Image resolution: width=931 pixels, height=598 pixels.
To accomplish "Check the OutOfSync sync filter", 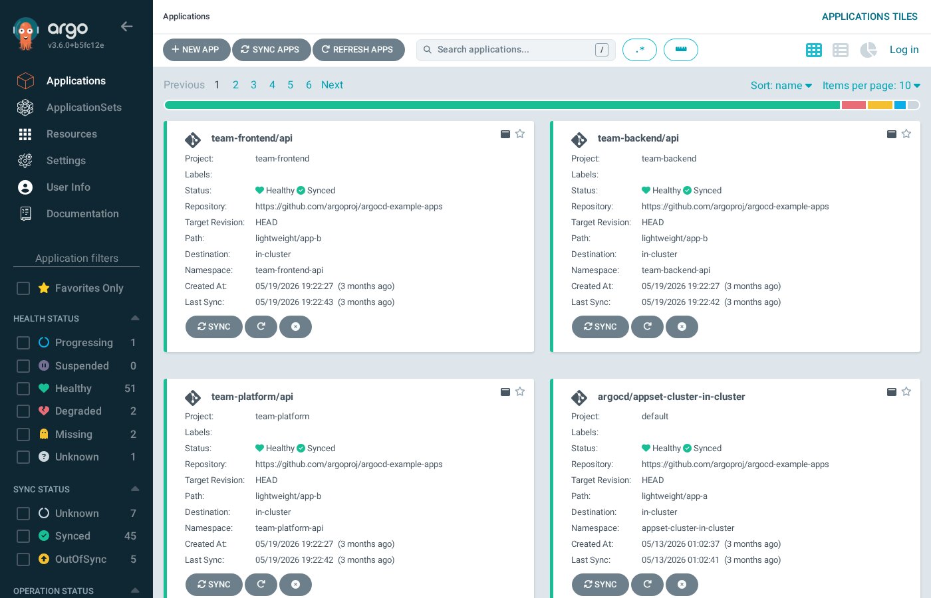I will pyautogui.click(x=23, y=559).
